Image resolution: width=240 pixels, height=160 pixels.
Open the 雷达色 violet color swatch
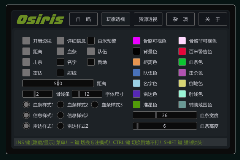pos(137,94)
